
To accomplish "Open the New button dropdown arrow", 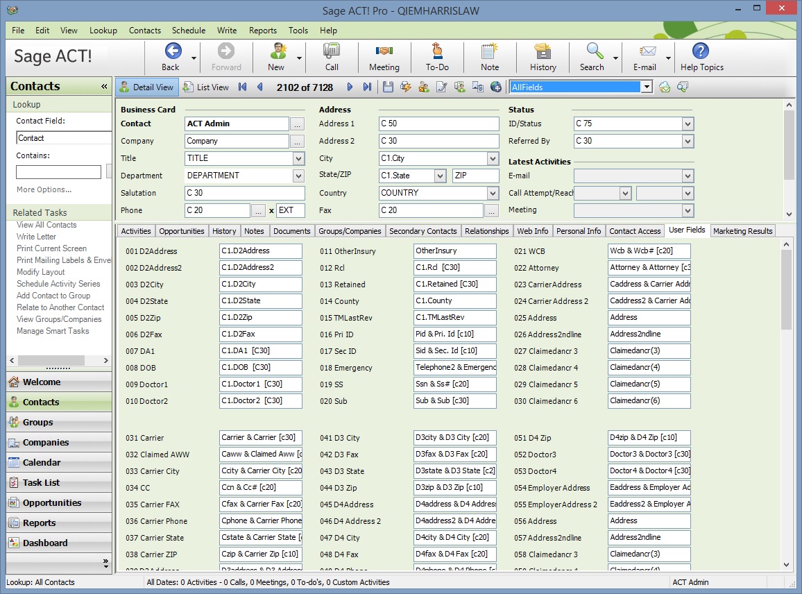I will tap(299, 58).
